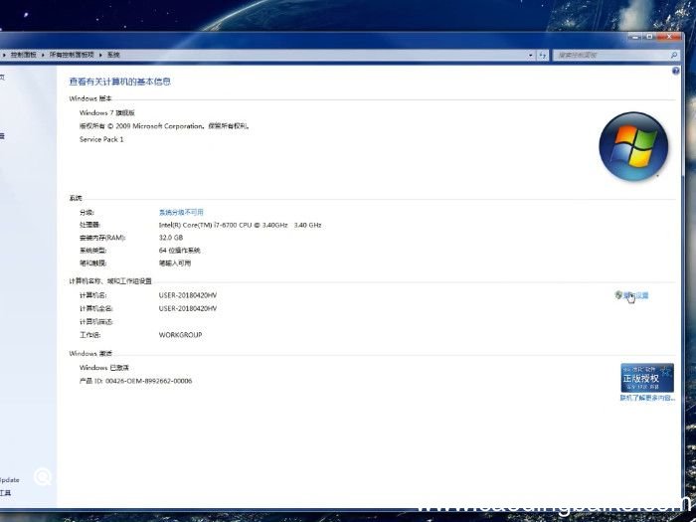
Task: Click the search magnifier in the control panel search box
Action: coord(674,55)
